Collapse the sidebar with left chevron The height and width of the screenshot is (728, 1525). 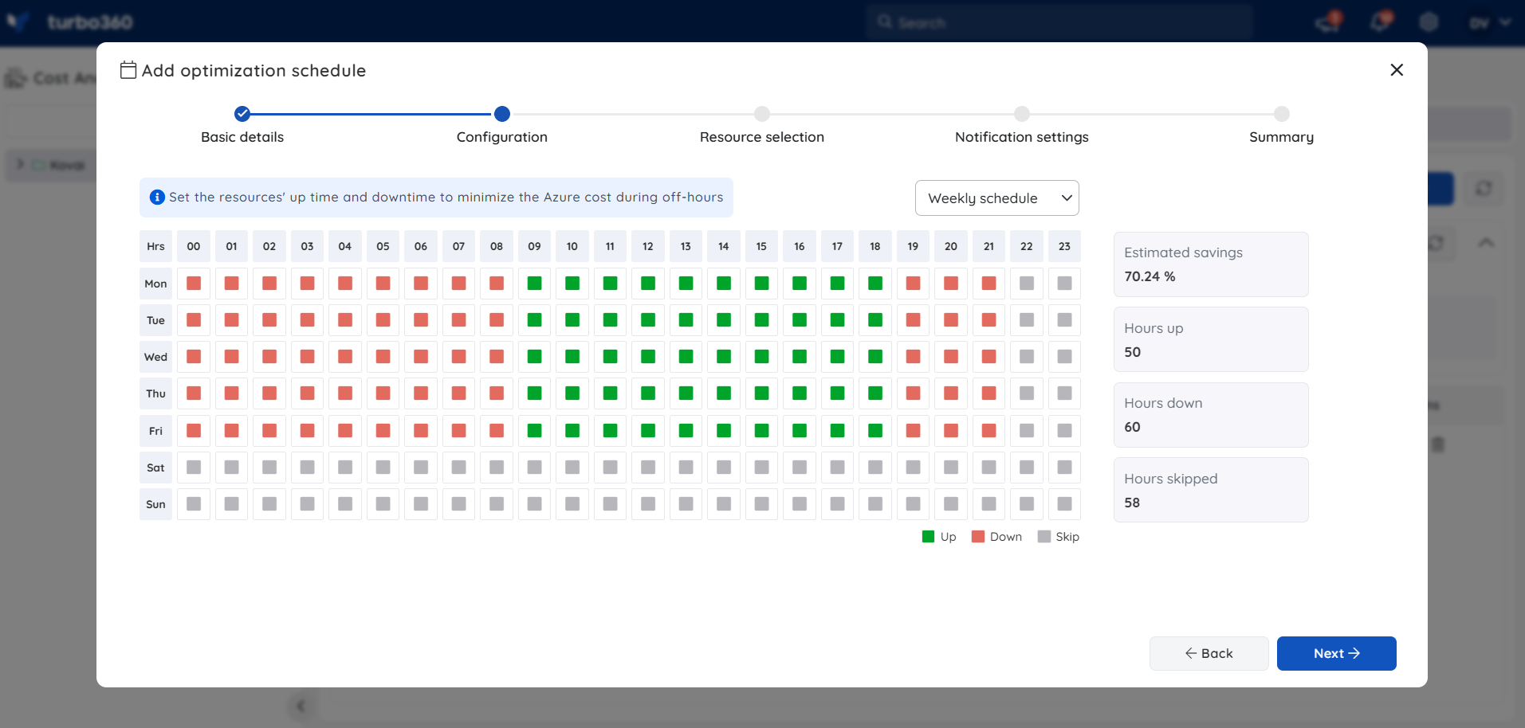pyautogui.click(x=301, y=706)
